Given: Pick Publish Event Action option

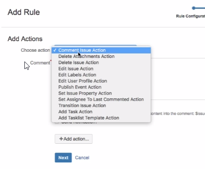Looking at the screenshot, I should pos(101,87).
